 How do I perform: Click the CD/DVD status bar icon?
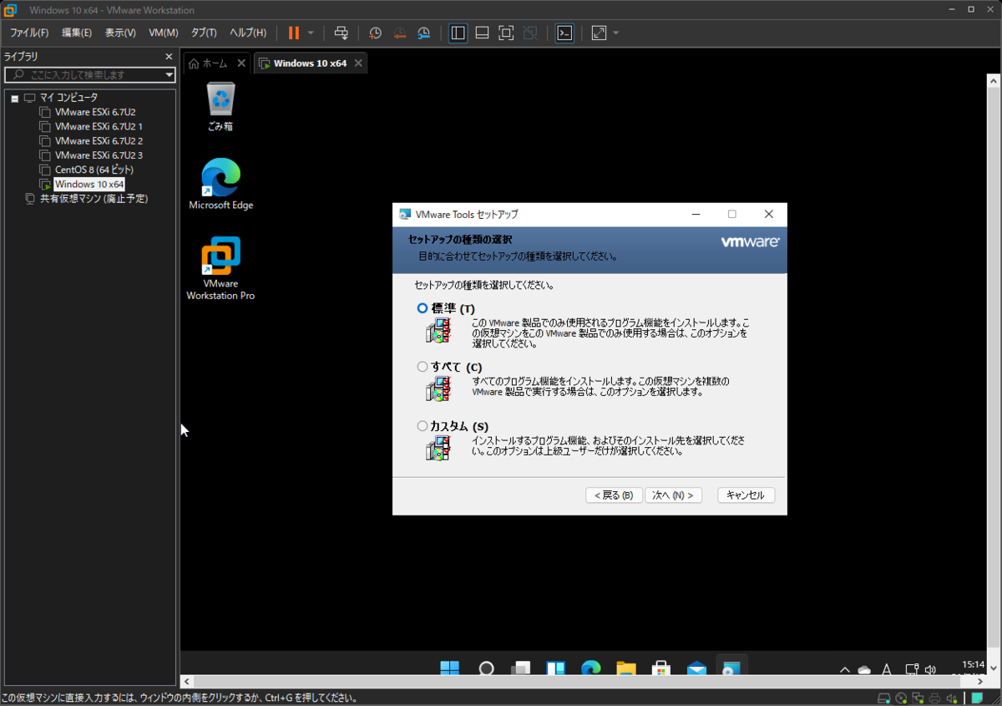click(901, 698)
